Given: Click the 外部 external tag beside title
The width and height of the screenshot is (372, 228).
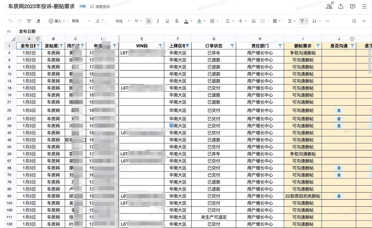Looking at the screenshot, I should click(83, 7).
